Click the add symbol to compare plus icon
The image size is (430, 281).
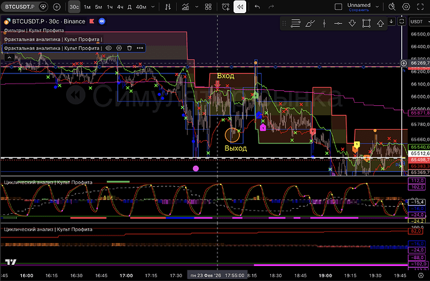[x=57, y=7]
